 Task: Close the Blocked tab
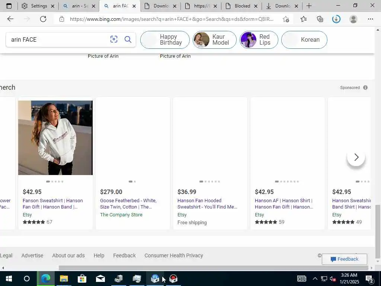pyautogui.click(x=256, y=6)
